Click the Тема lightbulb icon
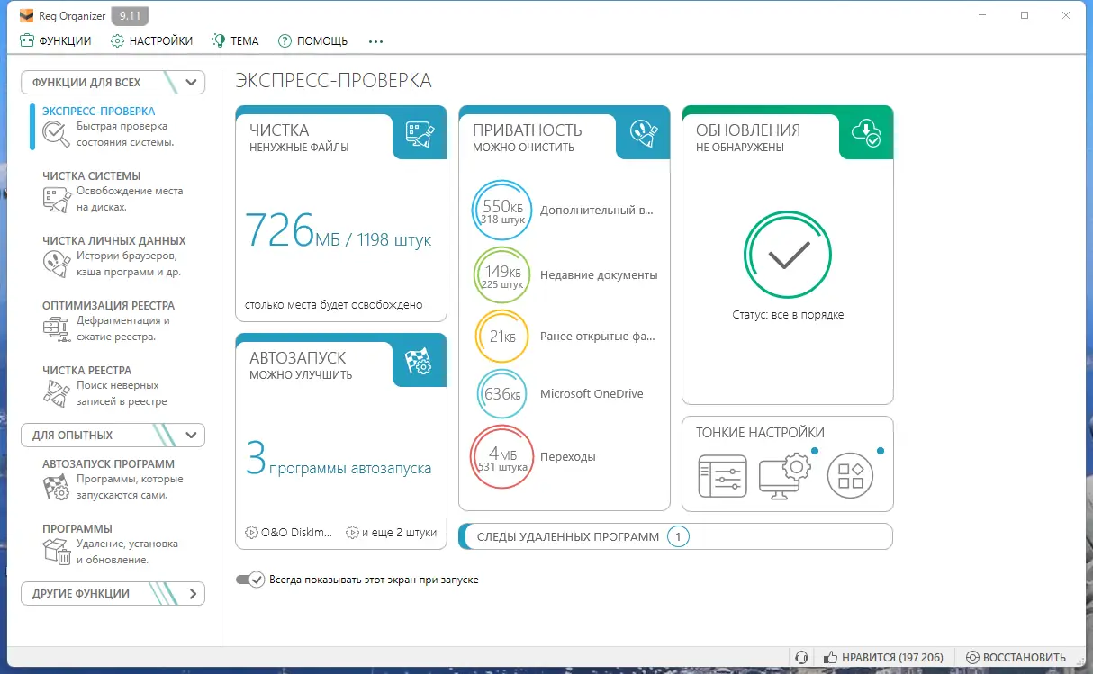The width and height of the screenshot is (1093, 674). (218, 40)
